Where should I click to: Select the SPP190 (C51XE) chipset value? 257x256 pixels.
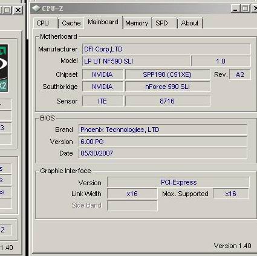(168, 74)
